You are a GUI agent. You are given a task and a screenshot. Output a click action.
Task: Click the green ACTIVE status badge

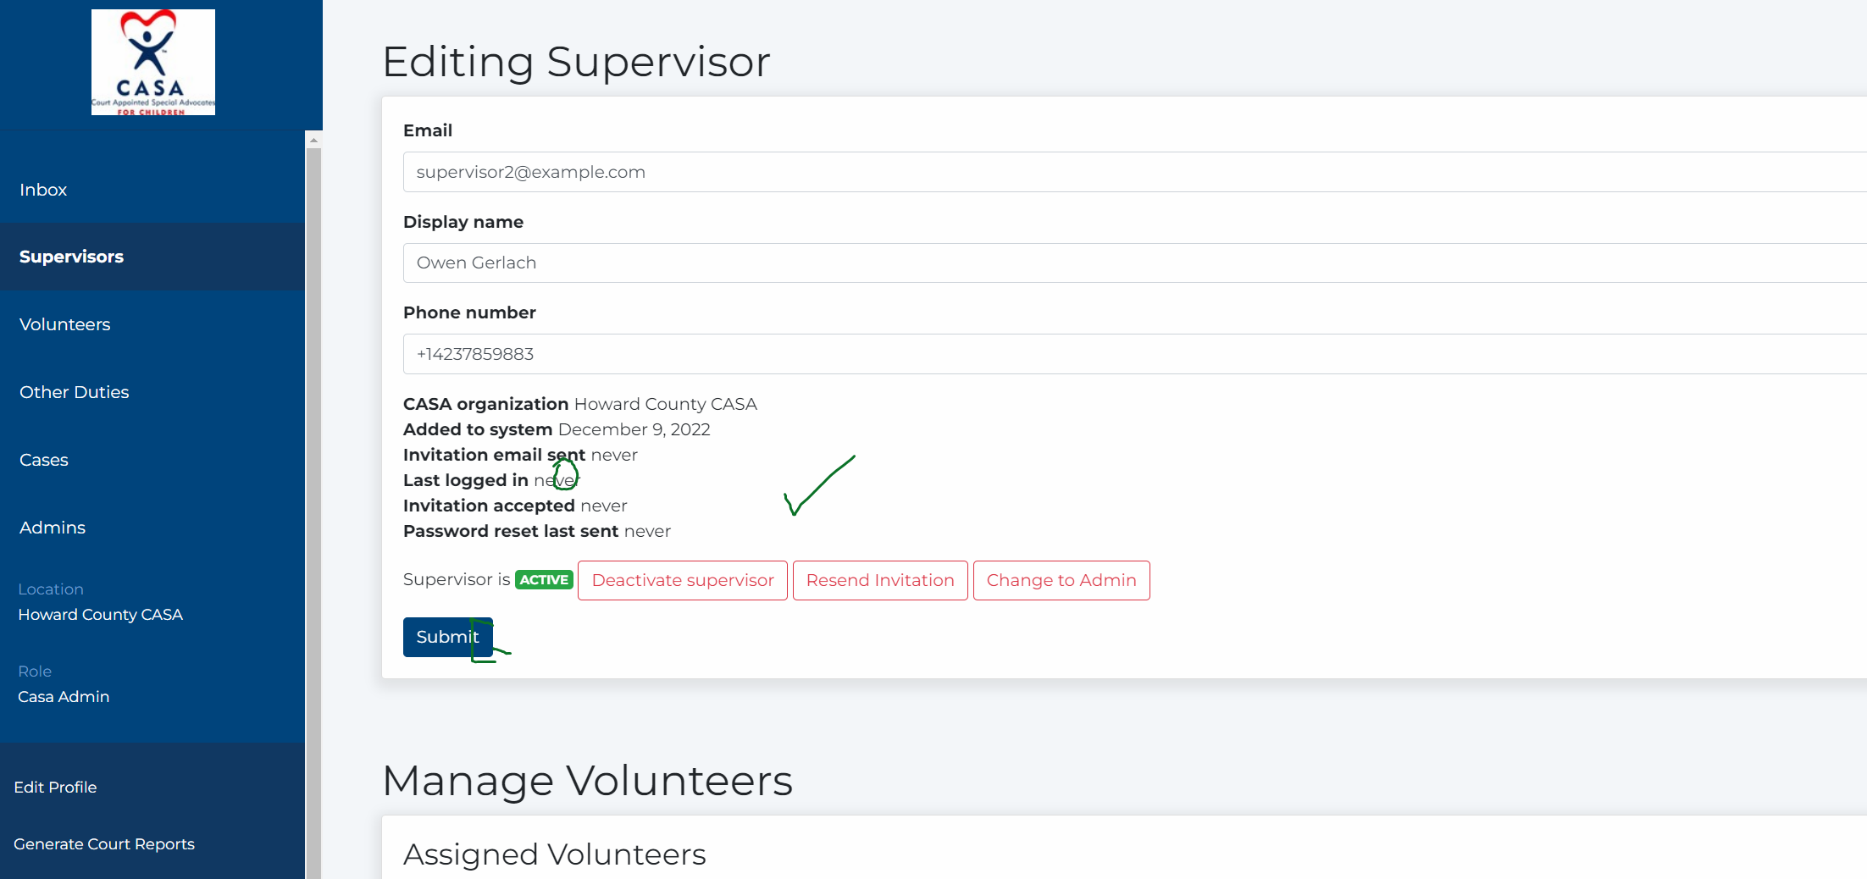pos(543,579)
